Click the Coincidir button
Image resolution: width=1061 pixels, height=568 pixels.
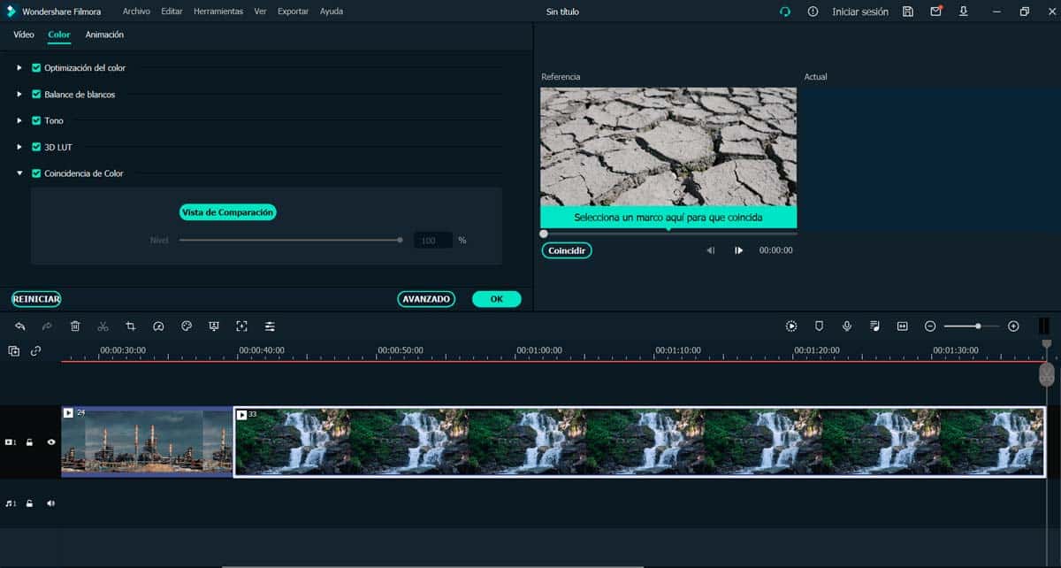567,250
